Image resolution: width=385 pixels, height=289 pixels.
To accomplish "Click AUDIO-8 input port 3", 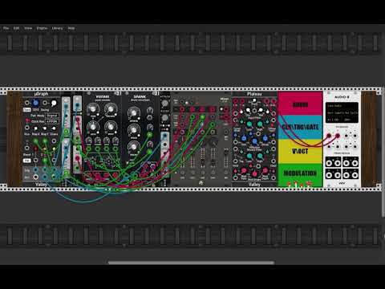I will pyautogui.click(x=346, y=136).
